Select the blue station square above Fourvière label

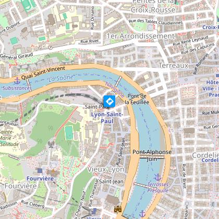(x=40, y=171)
